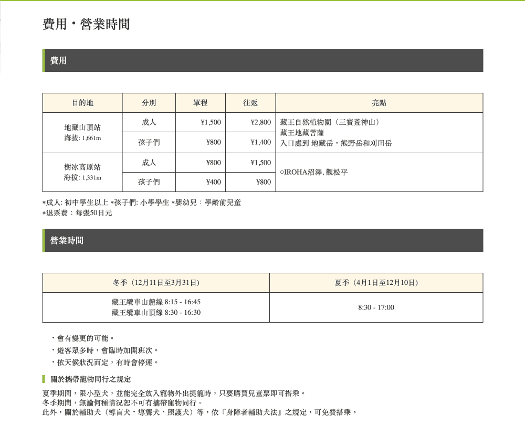
Task: Click the sentence starting with 夏季期間，限小型犬
Action: pos(174,393)
